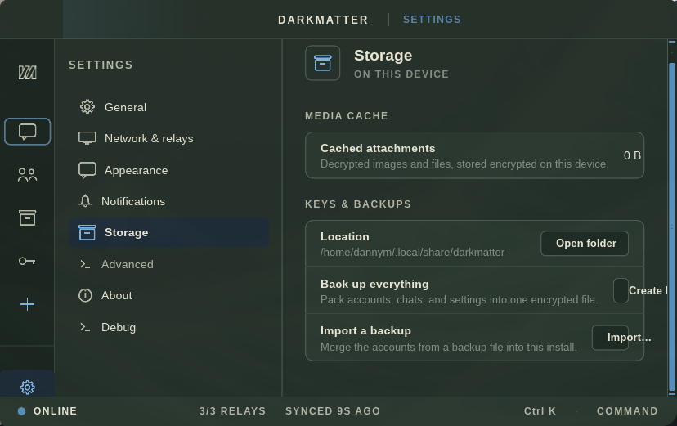Click the Create backup button
The height and width of the screenshot is (426, 677).
tap(641, 290)
